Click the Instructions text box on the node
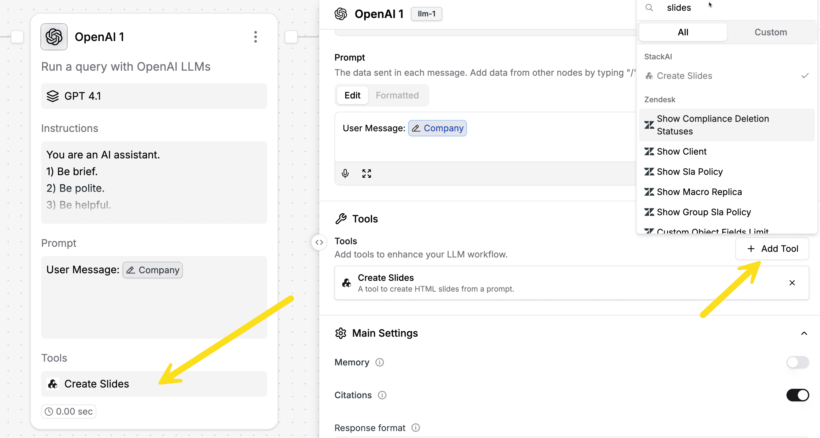 click(154, 182)
